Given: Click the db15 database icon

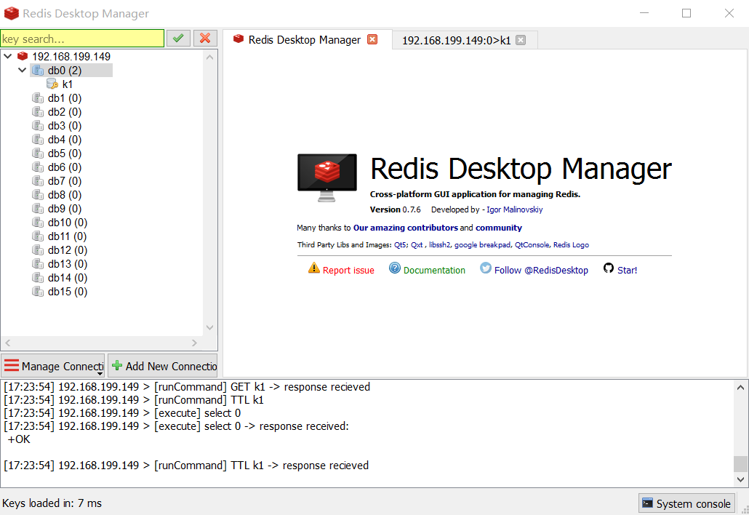Looking at the screenshot, I should point(38,292).
